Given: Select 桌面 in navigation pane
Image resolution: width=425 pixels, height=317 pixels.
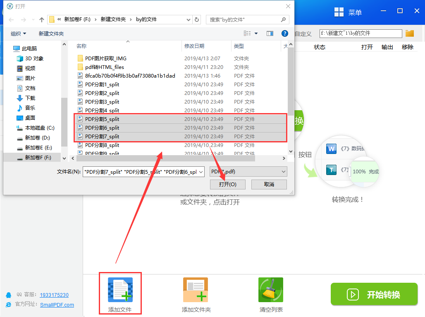Looking at the screenshot, I should tap(26, 118).
